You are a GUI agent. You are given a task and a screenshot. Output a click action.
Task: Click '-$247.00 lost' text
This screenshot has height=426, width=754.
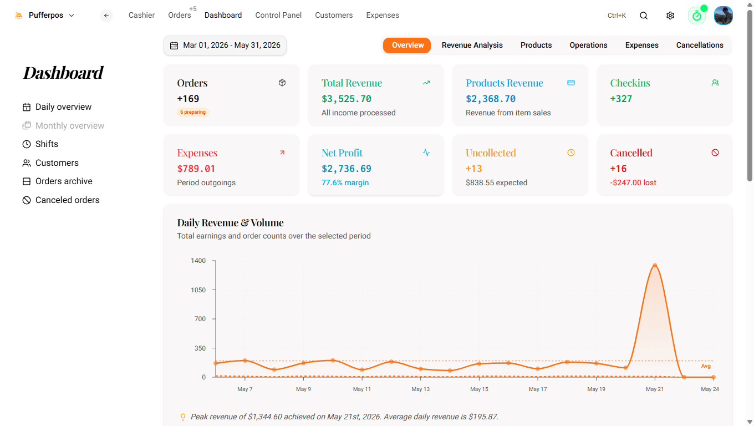[x=633, y=182]
